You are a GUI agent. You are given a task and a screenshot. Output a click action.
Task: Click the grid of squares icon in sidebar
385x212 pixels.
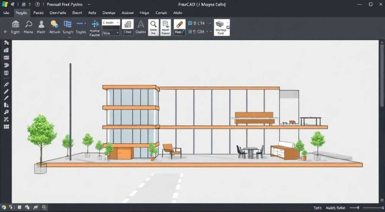(6, 127)
